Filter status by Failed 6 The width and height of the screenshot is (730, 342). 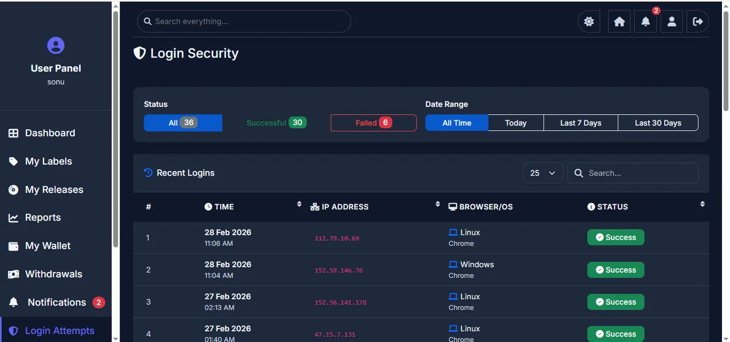374,123
